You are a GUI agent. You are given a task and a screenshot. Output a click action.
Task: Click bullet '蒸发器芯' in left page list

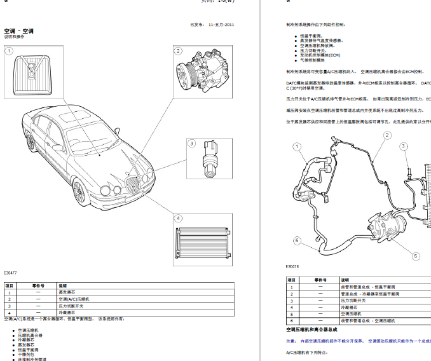[x=26, y=345]
